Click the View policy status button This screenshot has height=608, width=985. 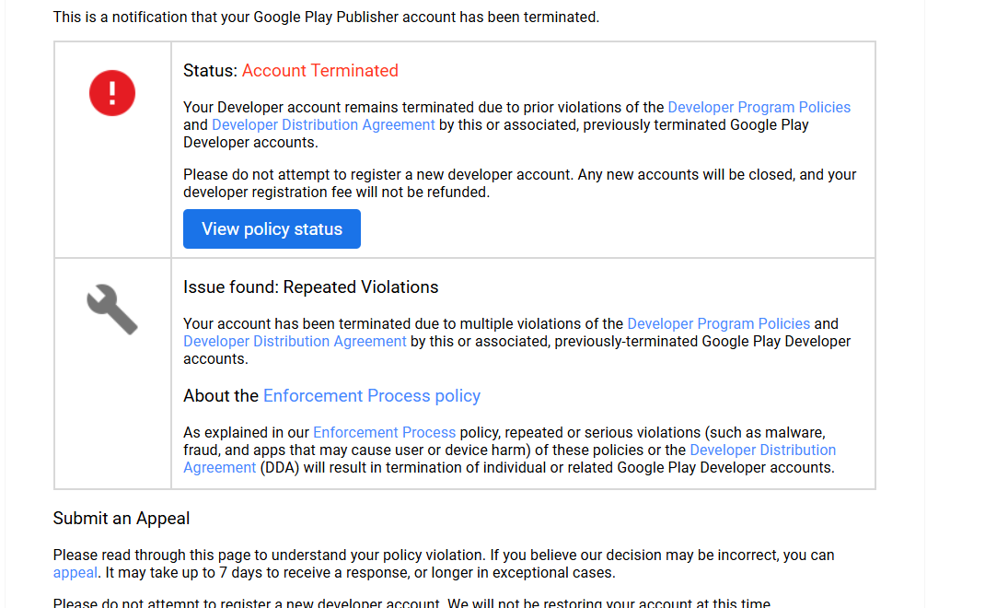click(x=272, y=228)
